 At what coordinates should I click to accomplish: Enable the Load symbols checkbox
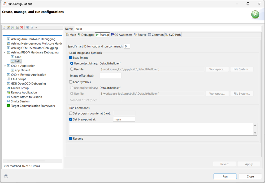[71, 82]
